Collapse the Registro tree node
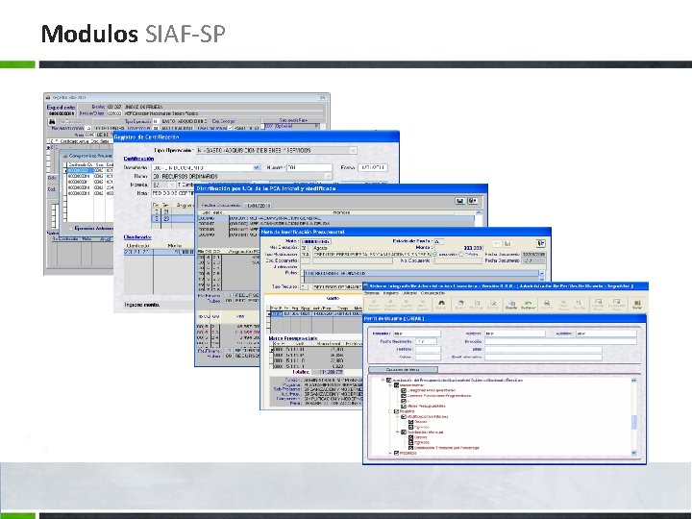Image resolution: width=692 pixels, height=519 pixels. (390, 411)
